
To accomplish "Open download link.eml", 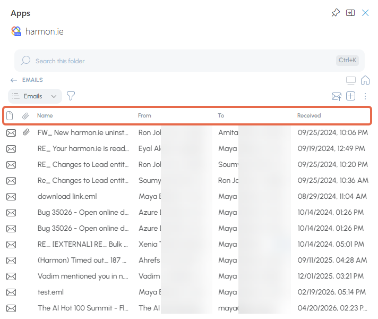I will [67, 196].
